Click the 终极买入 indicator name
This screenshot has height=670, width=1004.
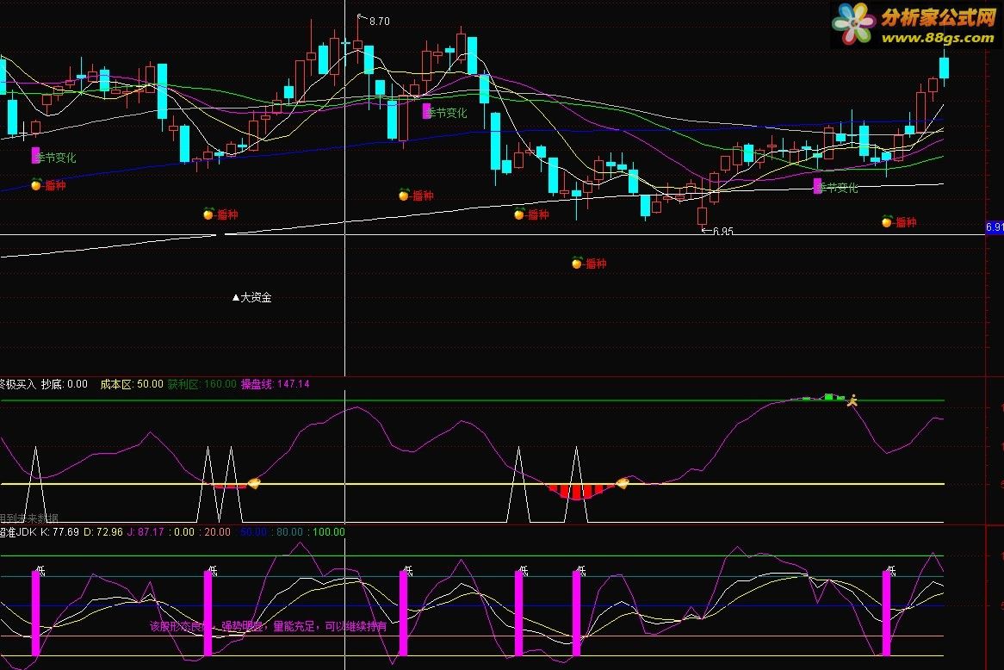tap(18, 384)
